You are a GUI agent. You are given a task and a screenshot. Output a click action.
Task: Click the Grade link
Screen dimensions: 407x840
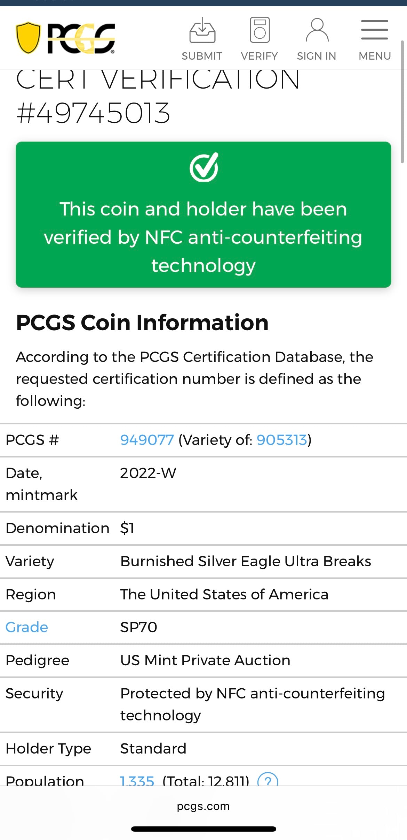(x=26, y=627)
